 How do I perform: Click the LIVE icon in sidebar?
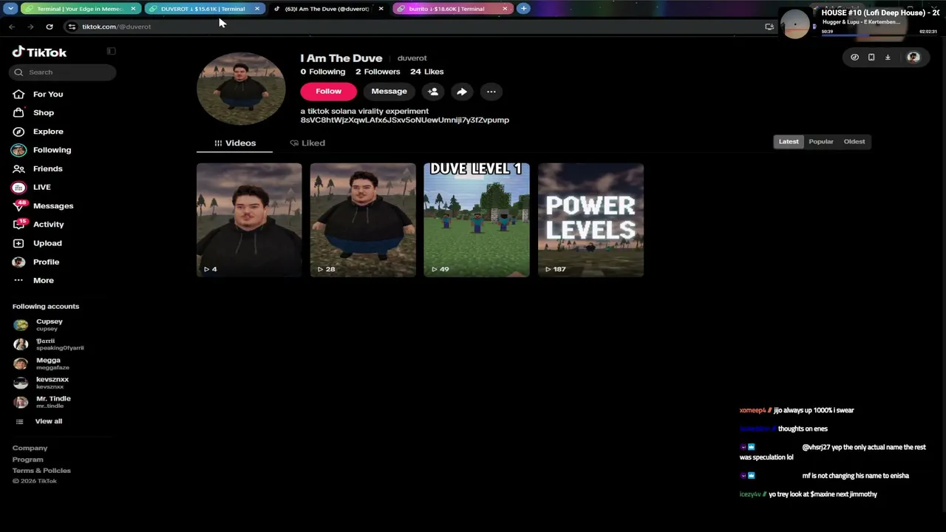pos(18,187)
